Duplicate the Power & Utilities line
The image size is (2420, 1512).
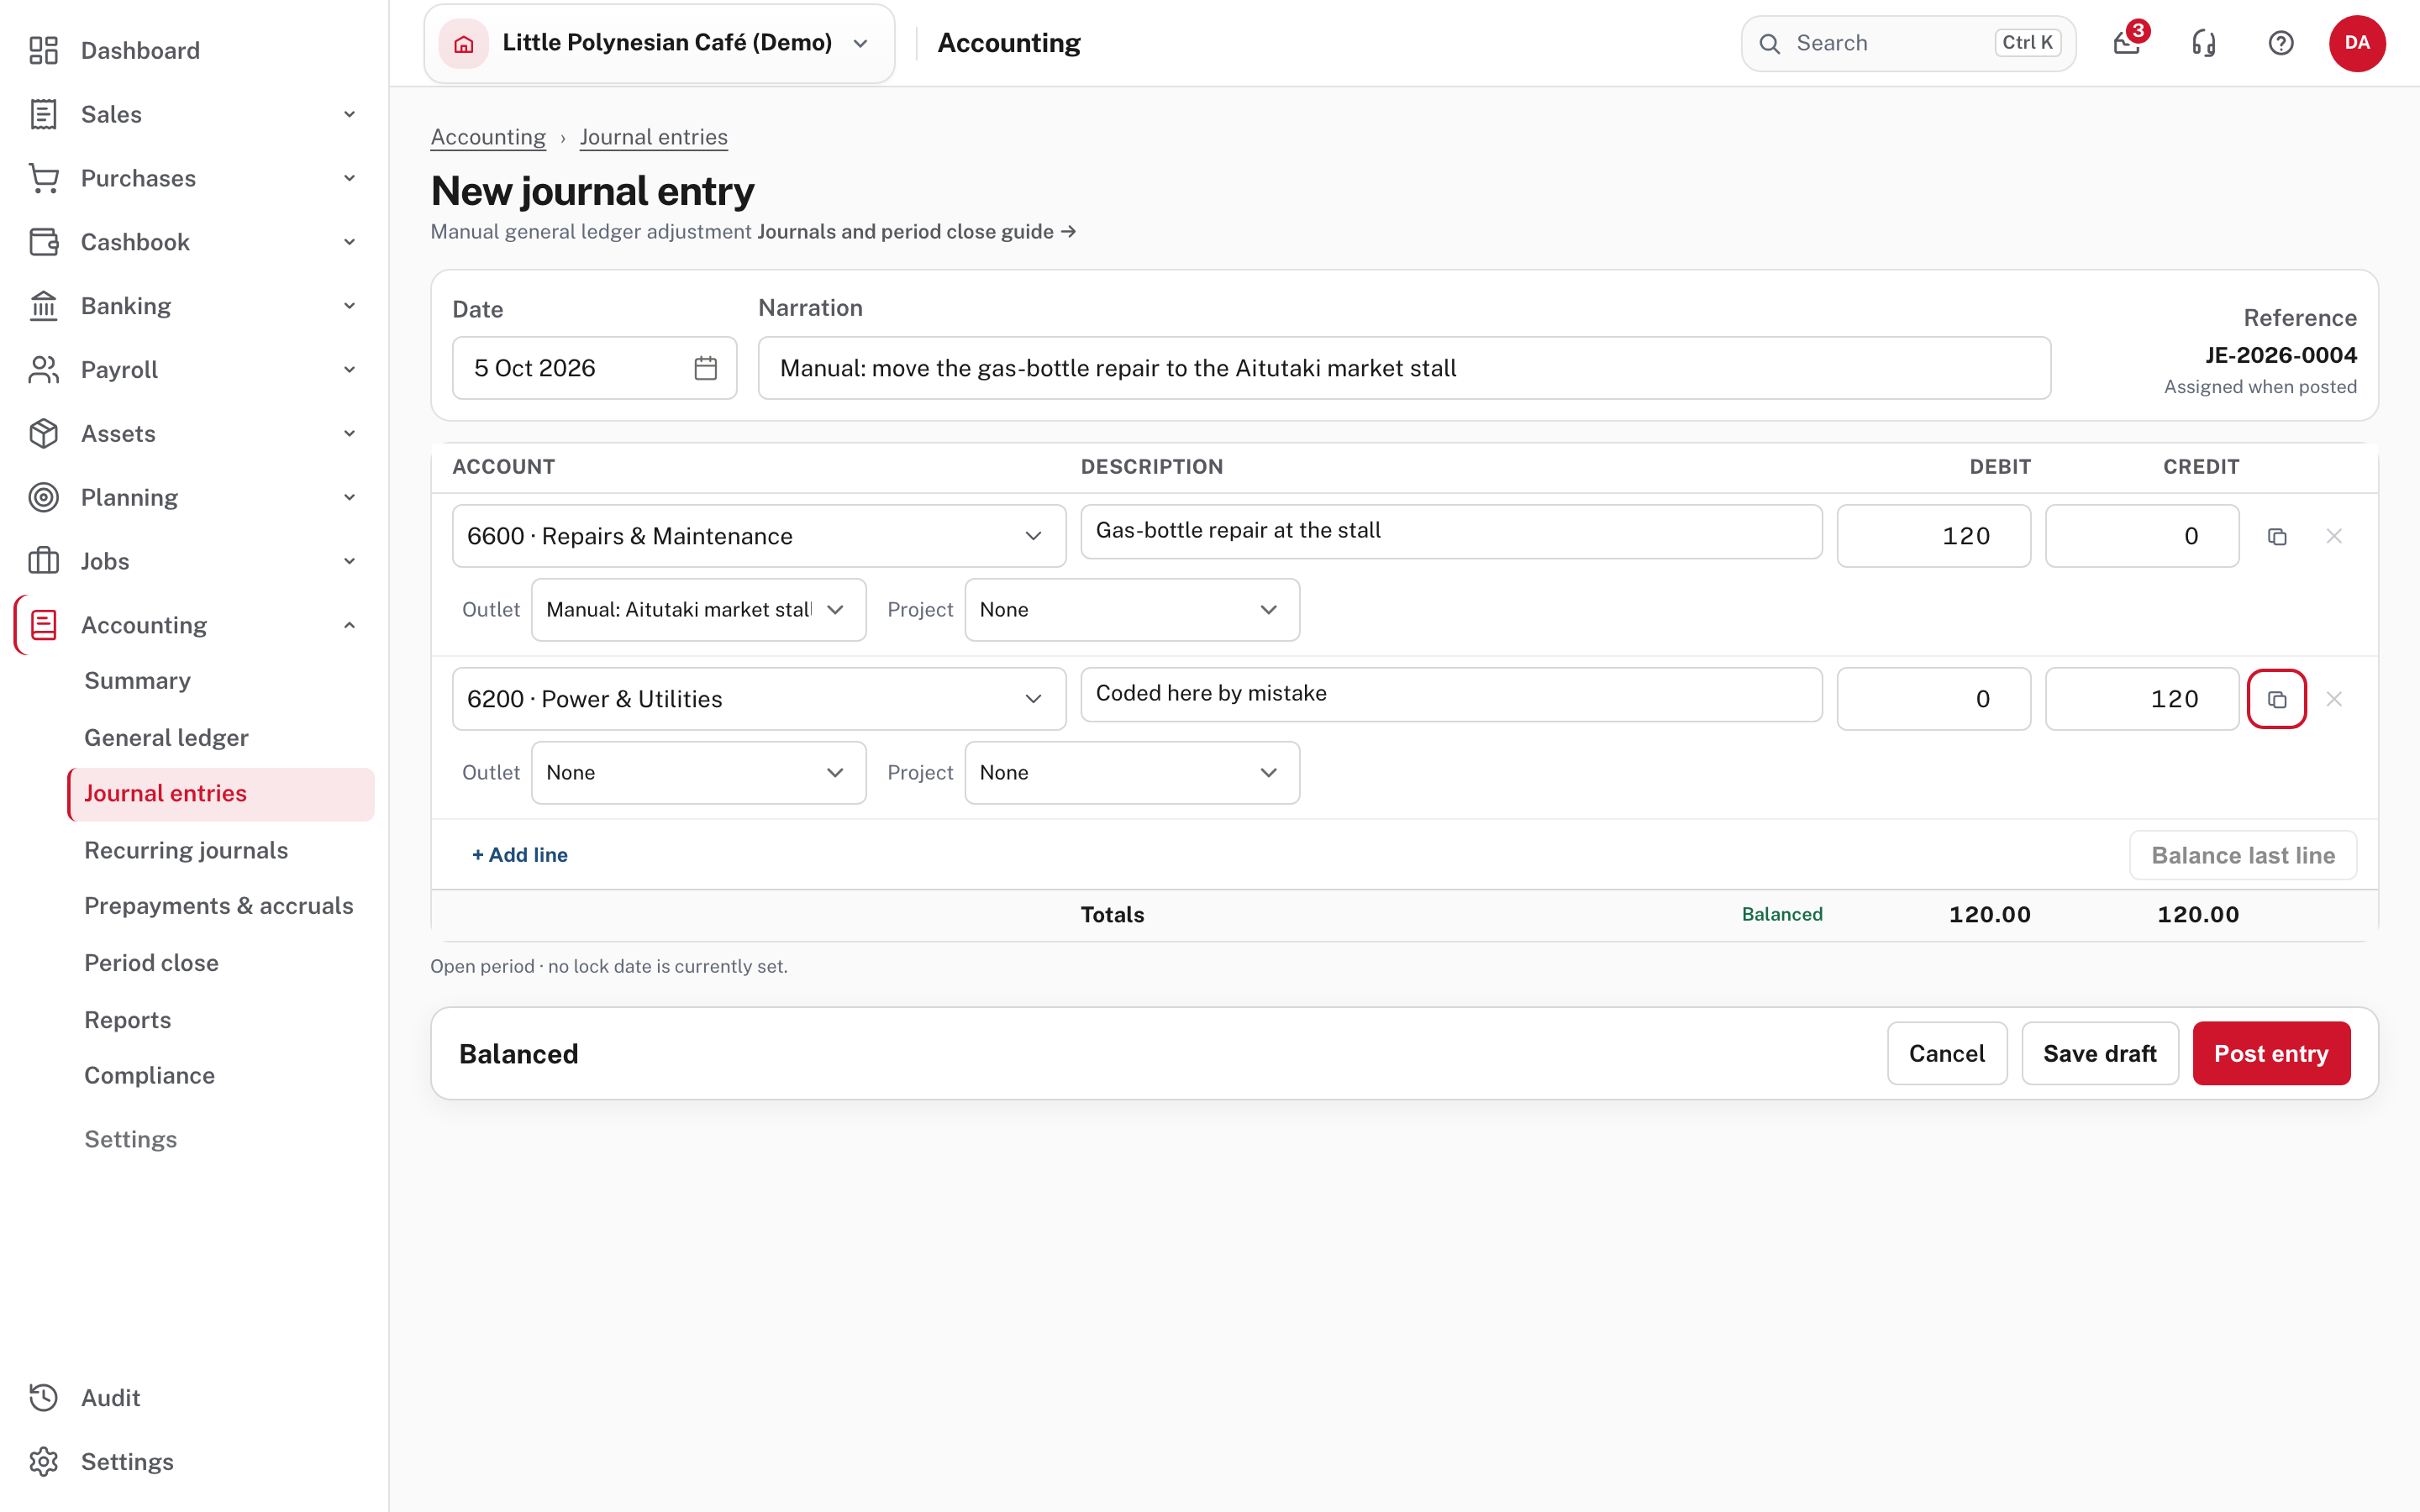[x=2276, y=699]
